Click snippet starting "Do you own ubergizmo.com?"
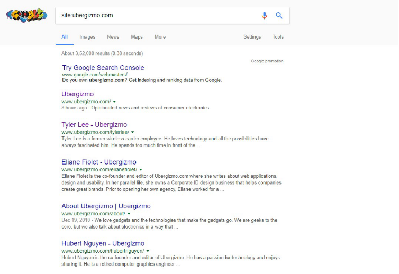The height and width of the screenshot is (274, 399). [x=142, y=80]
